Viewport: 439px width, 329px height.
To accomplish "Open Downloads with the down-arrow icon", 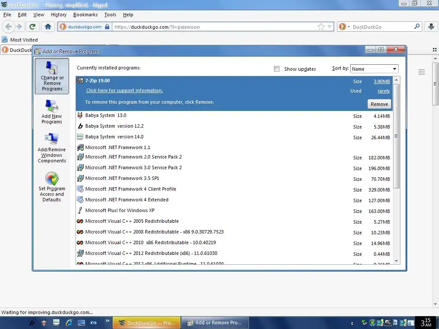I will coord(431,27).
